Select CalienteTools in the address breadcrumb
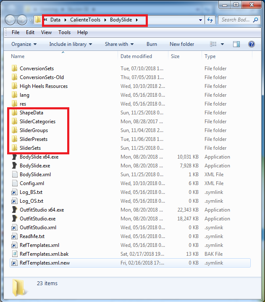The height and width of the screenshot is (302, 265). click(85, 20)
